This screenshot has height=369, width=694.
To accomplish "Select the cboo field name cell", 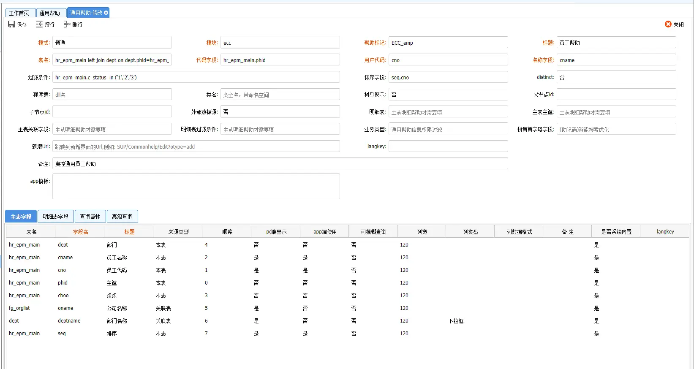I will 80,295.
